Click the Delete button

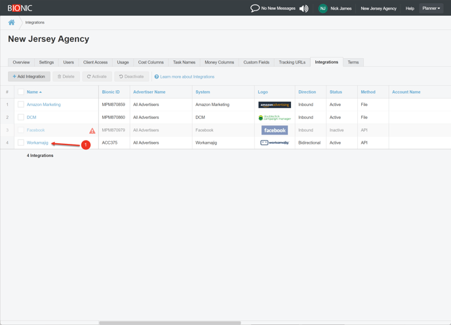click(x=66, y=77)
